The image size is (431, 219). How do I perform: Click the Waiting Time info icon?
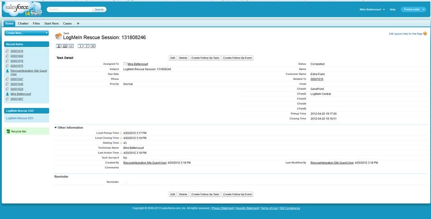tap(121, 143)
